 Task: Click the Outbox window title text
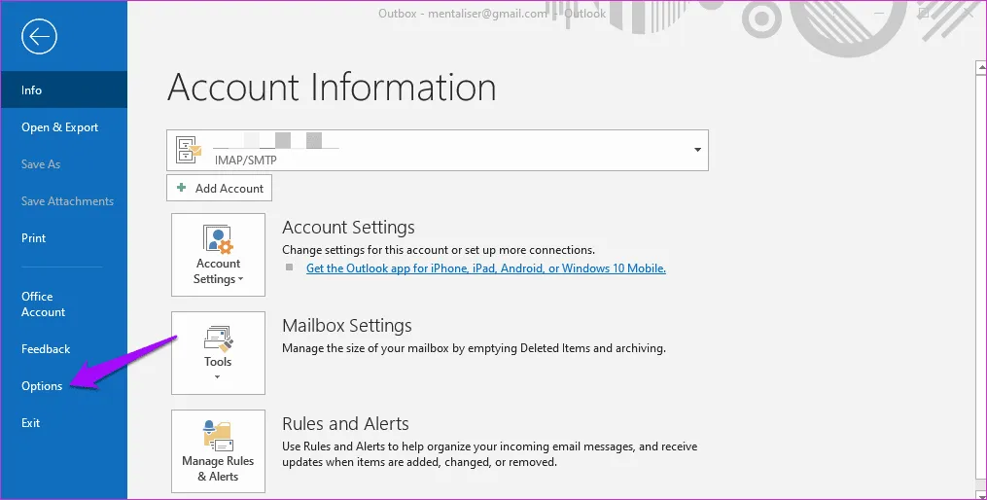492,14
